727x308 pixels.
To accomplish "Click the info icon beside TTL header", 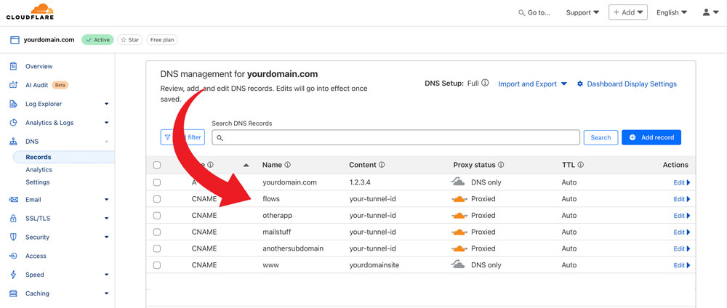I will 580,165.
